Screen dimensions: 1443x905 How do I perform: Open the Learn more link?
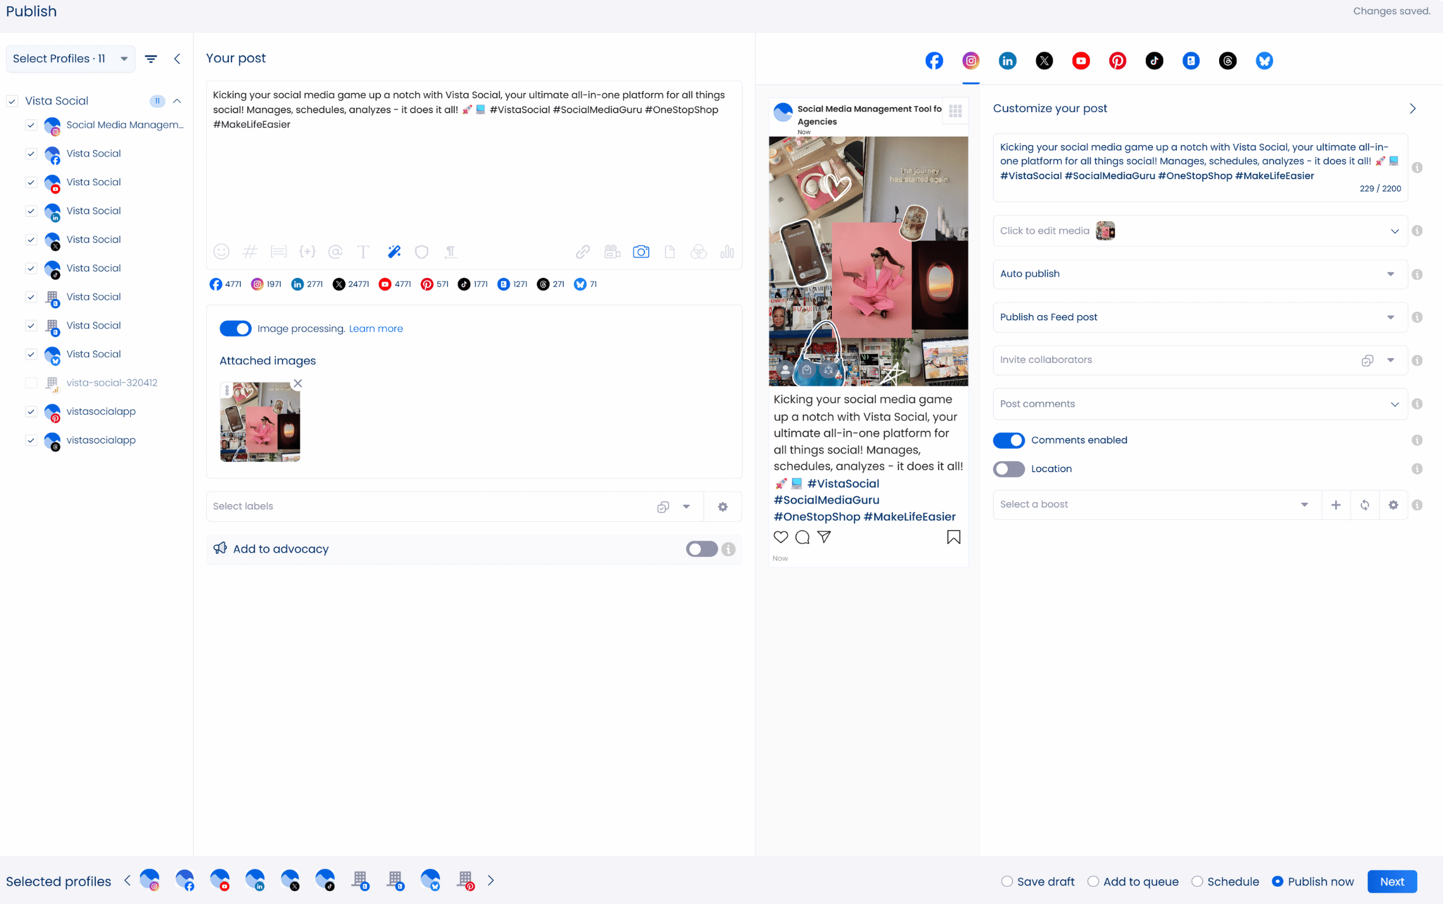(376, 328)
